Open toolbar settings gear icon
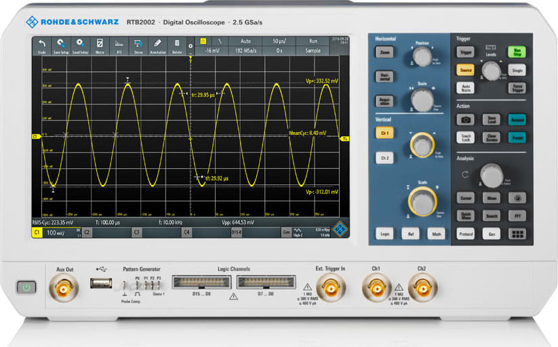Viewport: 558px width, 347px height. (x=191, y=46)
